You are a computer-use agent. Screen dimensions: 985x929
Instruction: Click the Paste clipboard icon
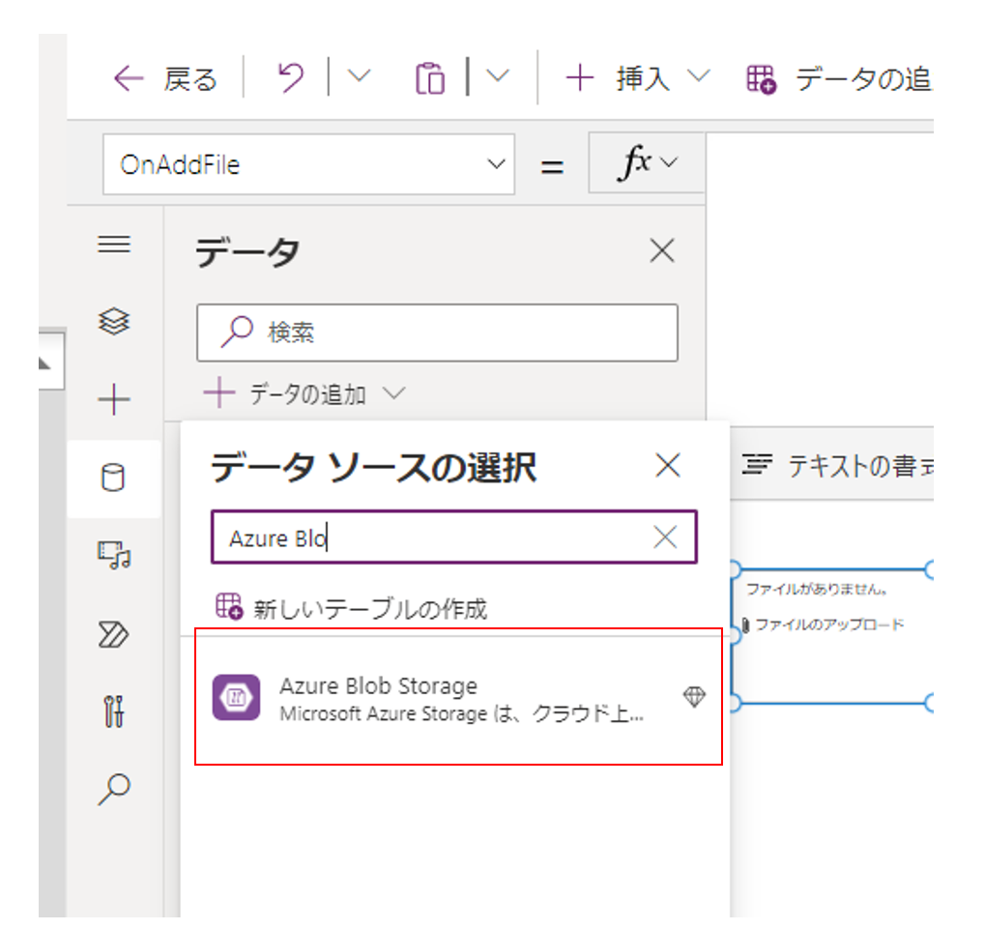click(430, 78)
